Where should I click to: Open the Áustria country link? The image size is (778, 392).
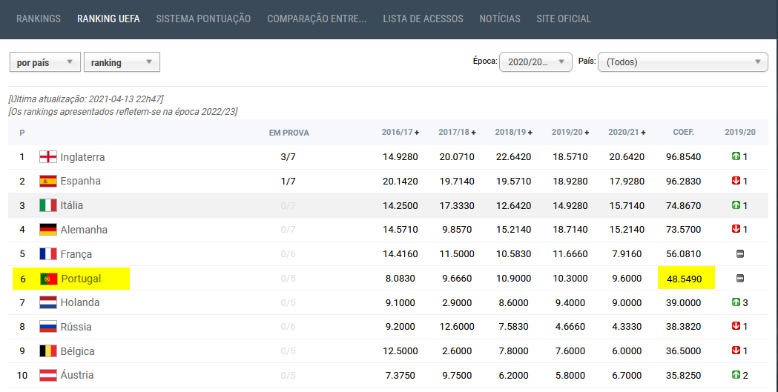[77, 375]
